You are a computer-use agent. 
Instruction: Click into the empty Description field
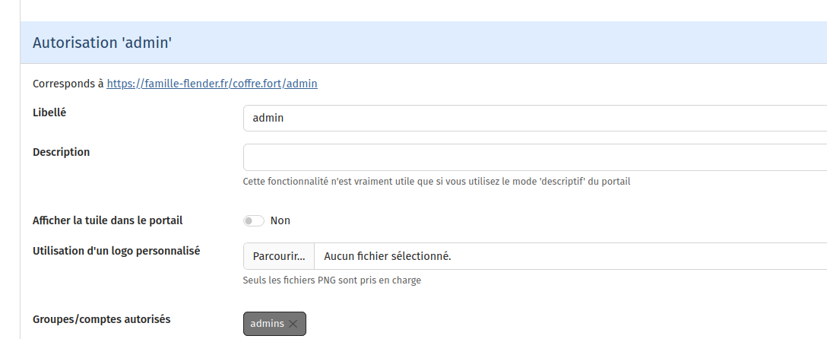tap(532, 157)
